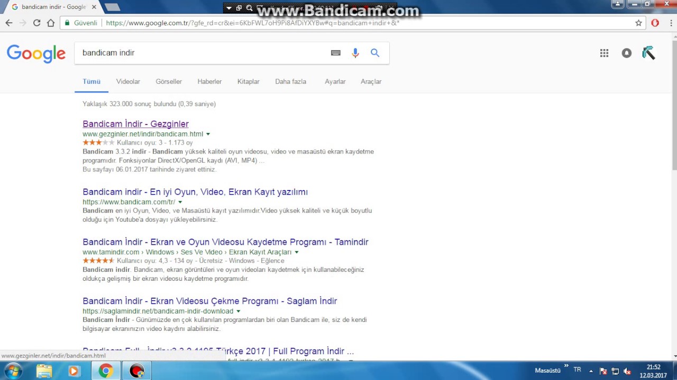Start voice search with the microphone icon
This screenshot has width=677, height=380.
coord(355,53)
